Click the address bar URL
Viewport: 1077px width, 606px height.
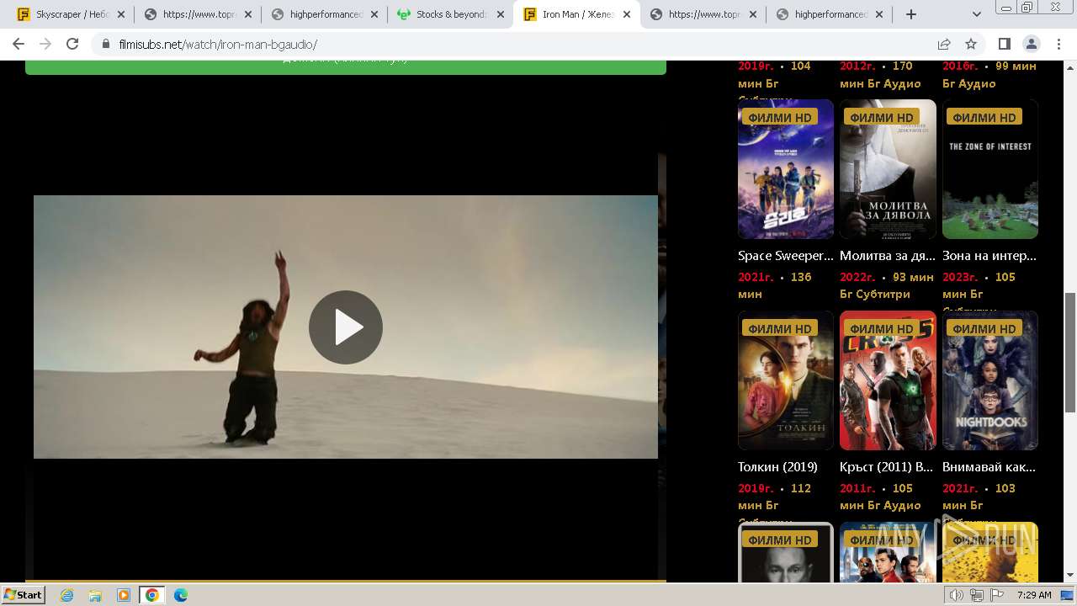[218, 44]
